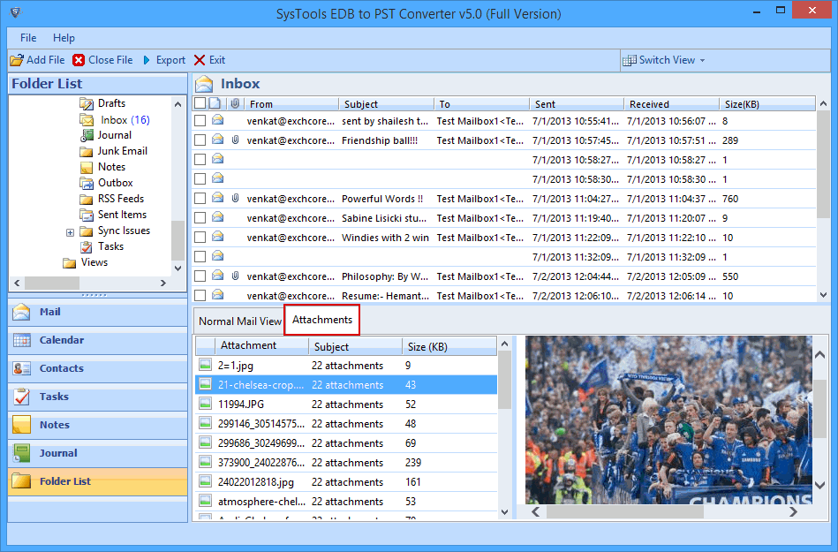Click the Notes yellow icon in navigation pane
Viewport: 838px width, 552px height.
point(21,424)
